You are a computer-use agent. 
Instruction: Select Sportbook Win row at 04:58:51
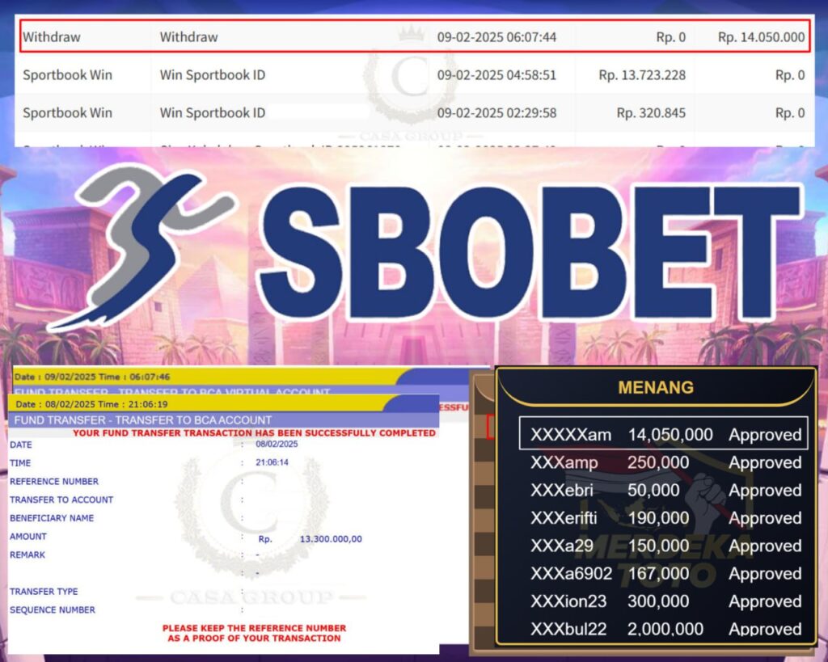click(414, 75)
